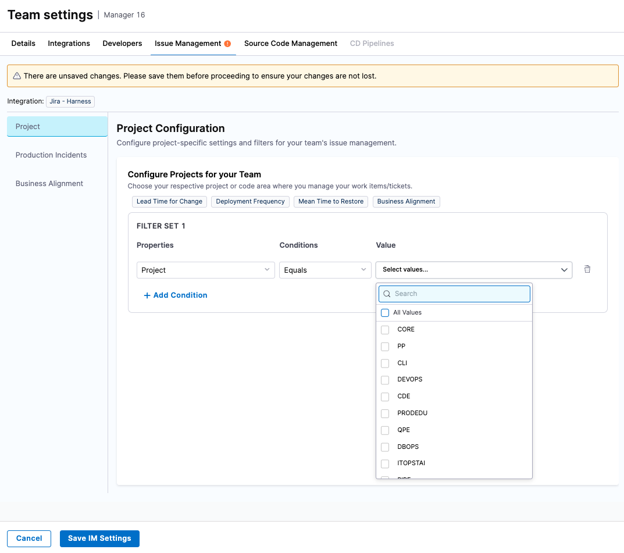The width and height of the screenshot is (624, 553).
Task: Switch to the Integrations tab
Action: [x=69, y=44]
